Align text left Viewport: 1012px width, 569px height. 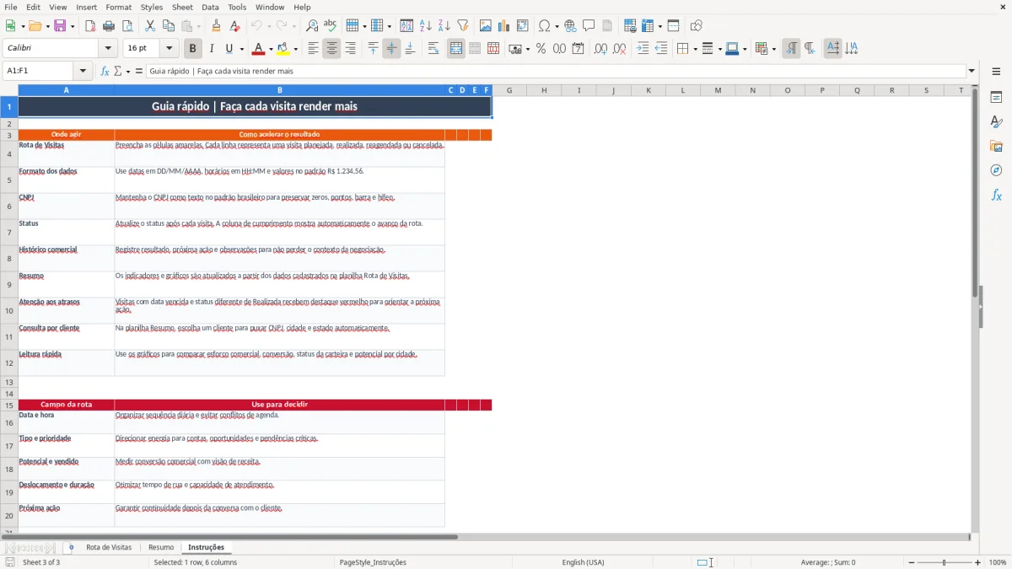313,49
